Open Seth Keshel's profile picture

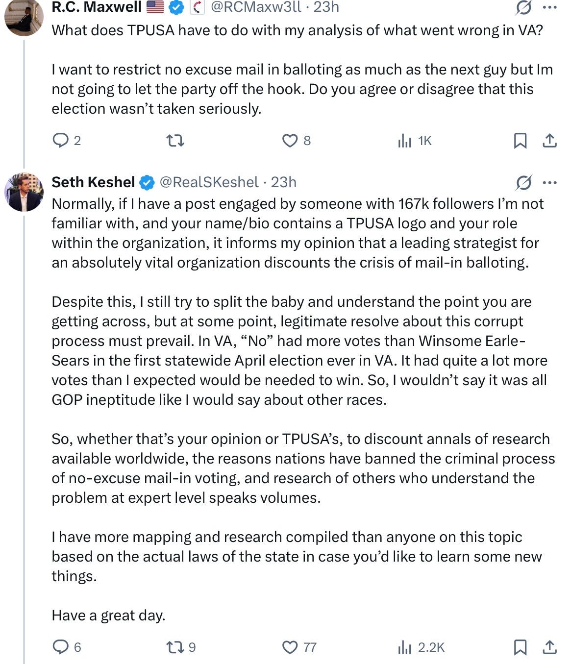click(x=24, y=192)
